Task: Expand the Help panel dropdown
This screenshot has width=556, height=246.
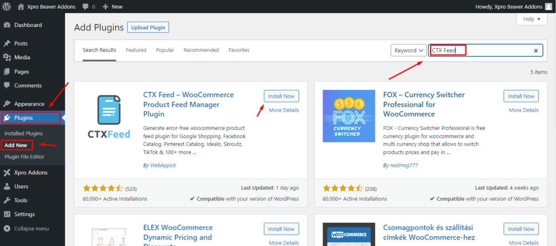Action: click(x=532, y=19)
